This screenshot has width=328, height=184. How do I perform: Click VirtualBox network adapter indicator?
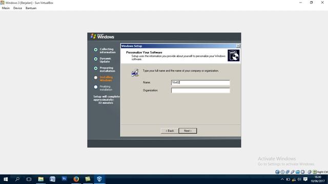coord(288,172)
